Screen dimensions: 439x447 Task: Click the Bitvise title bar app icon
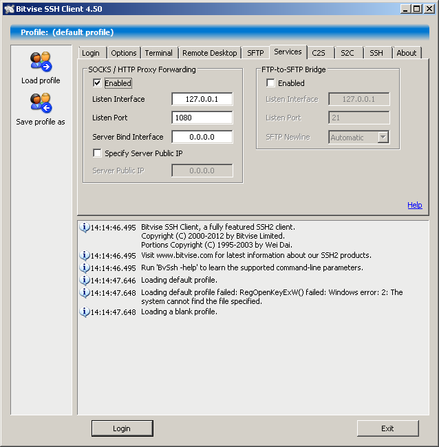point(9,9)
